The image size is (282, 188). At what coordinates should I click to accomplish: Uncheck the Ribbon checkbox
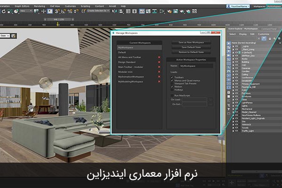point(172,86)
